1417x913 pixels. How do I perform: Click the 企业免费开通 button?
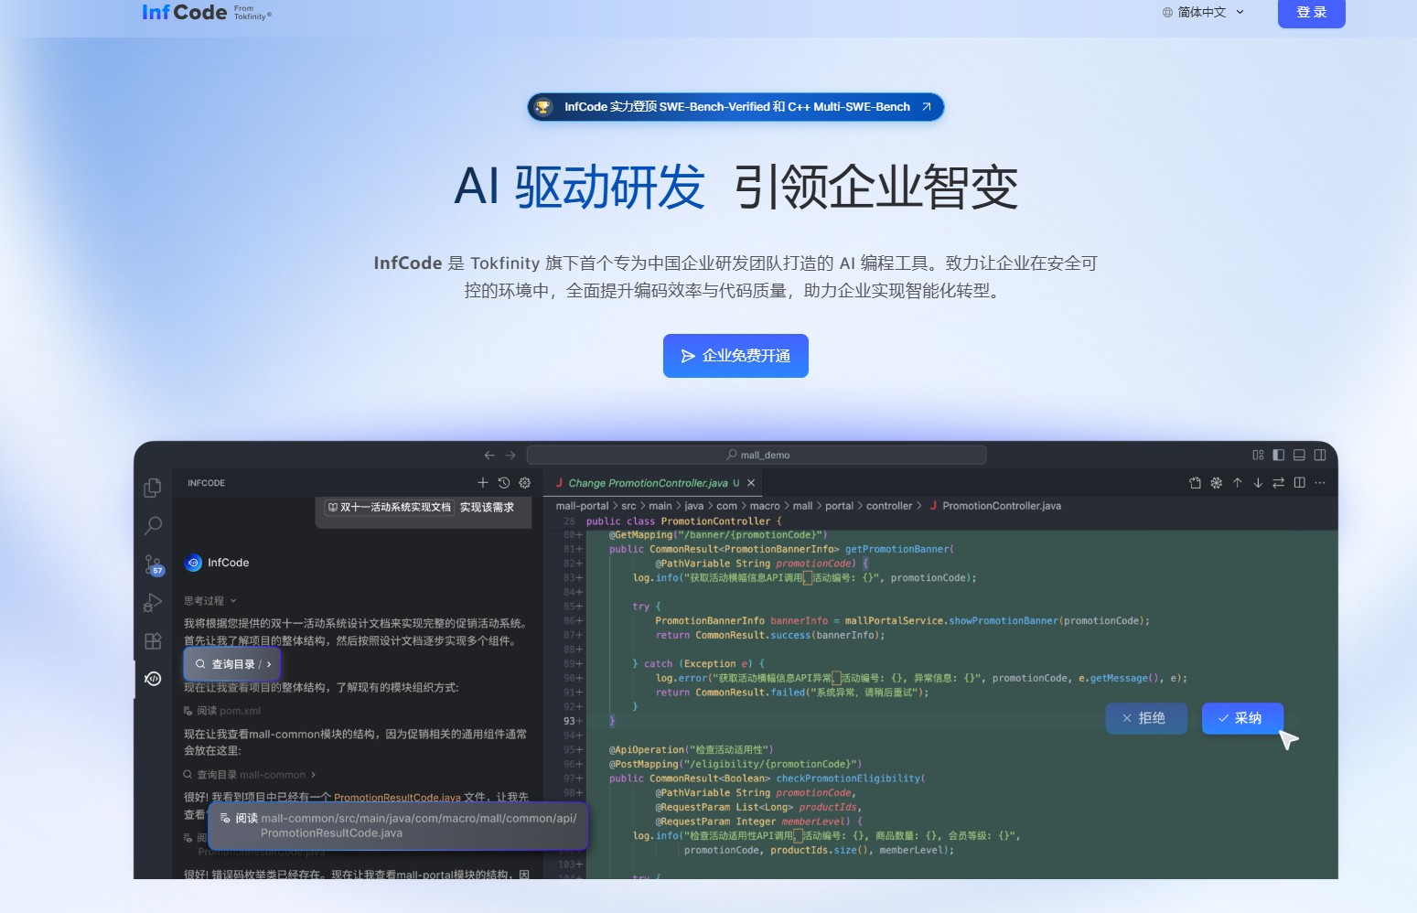[735, 356]
